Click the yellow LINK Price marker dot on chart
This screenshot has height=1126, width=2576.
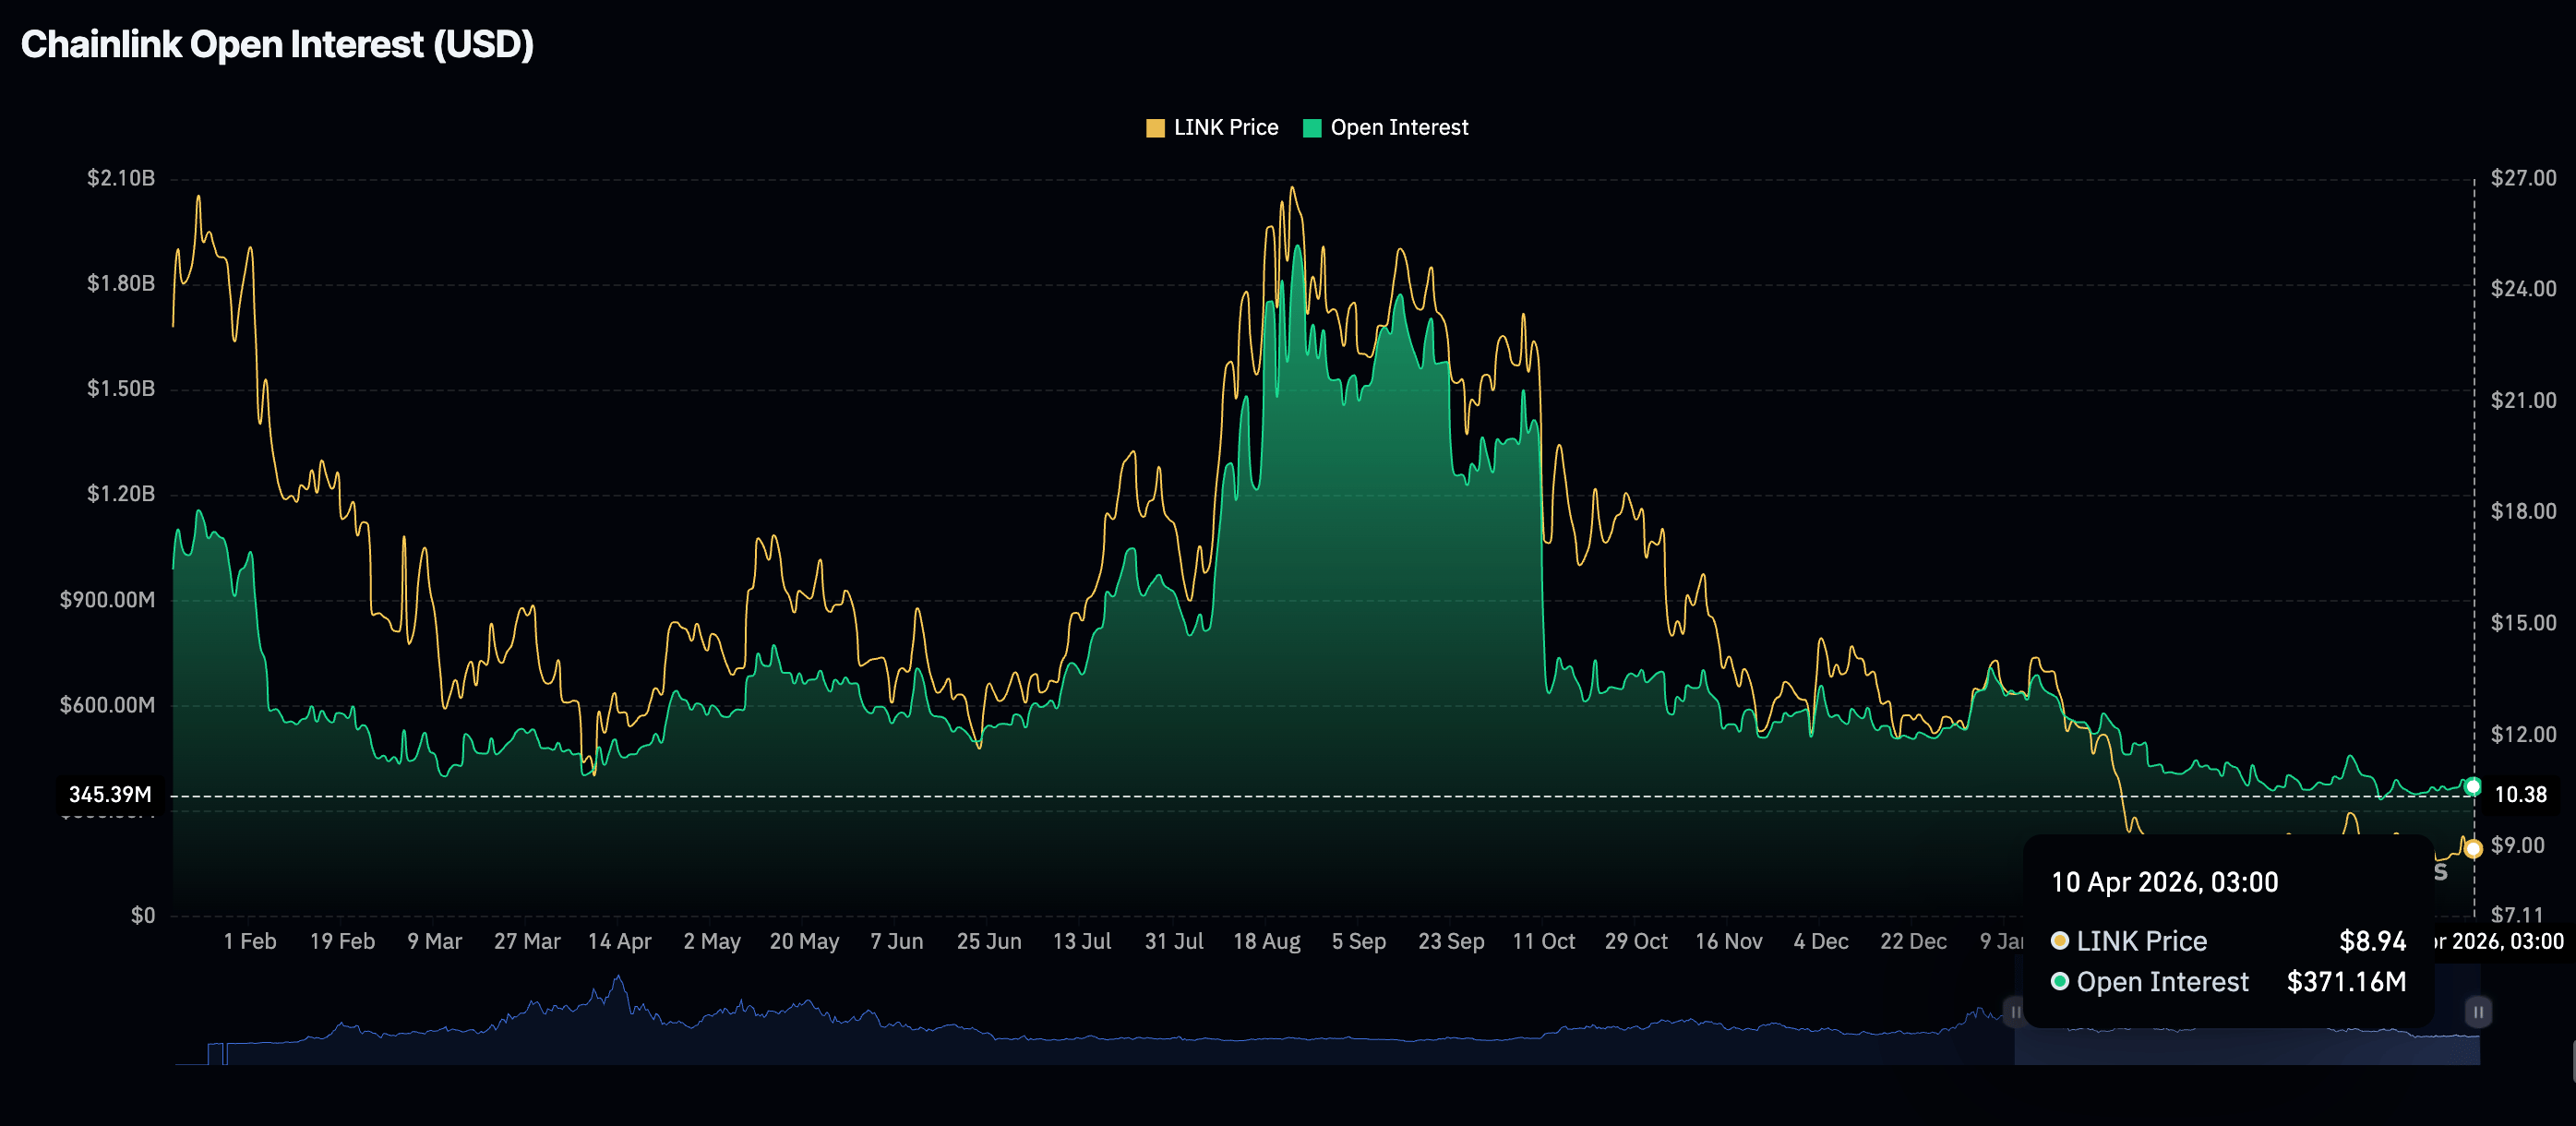coord(2472,849)
